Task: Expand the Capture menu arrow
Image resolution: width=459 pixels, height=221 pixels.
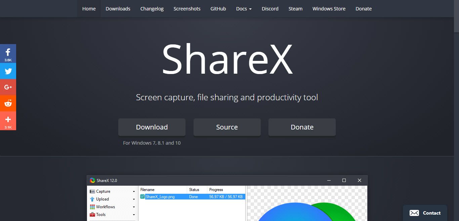Action: click(x=134, y=192)
